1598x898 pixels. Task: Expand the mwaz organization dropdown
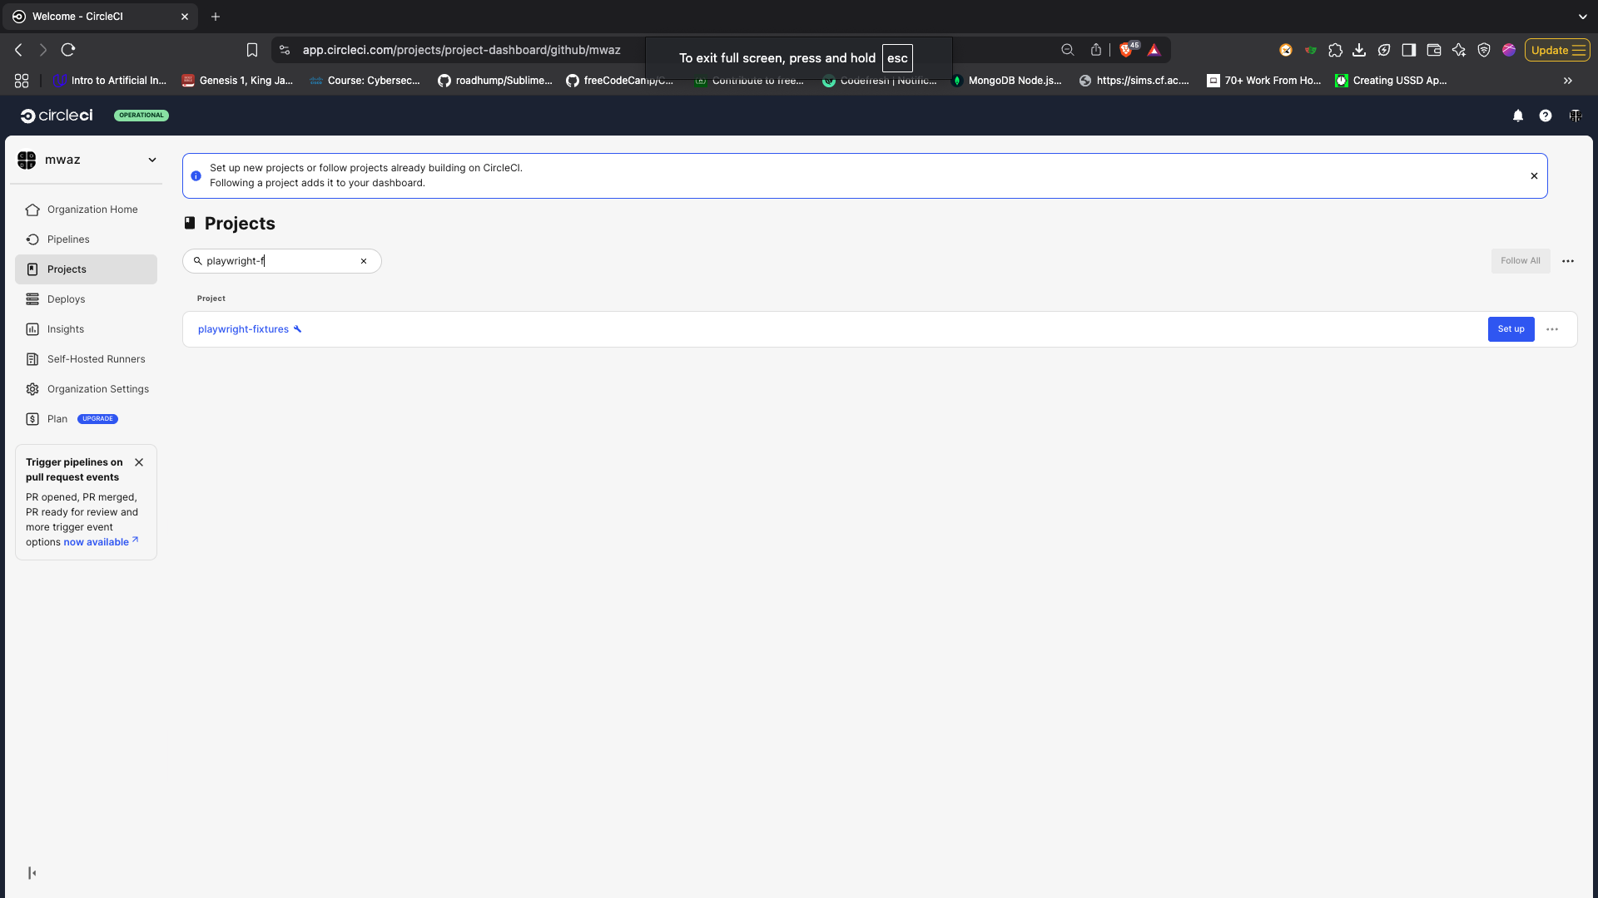152,160
